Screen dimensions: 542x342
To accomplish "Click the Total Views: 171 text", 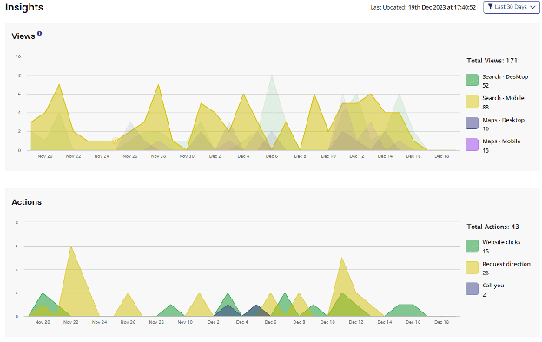I will 492,61.
